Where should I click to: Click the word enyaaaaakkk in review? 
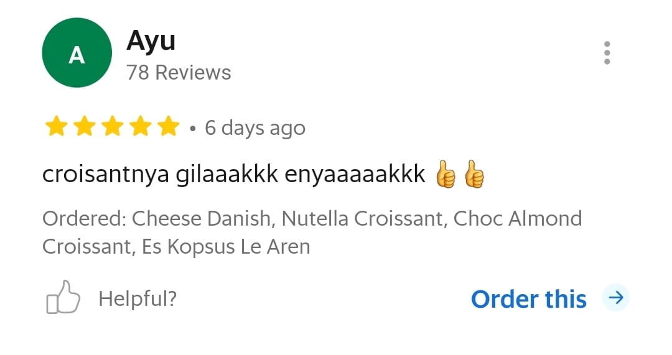pyautogui.click(x=355, y=175)
